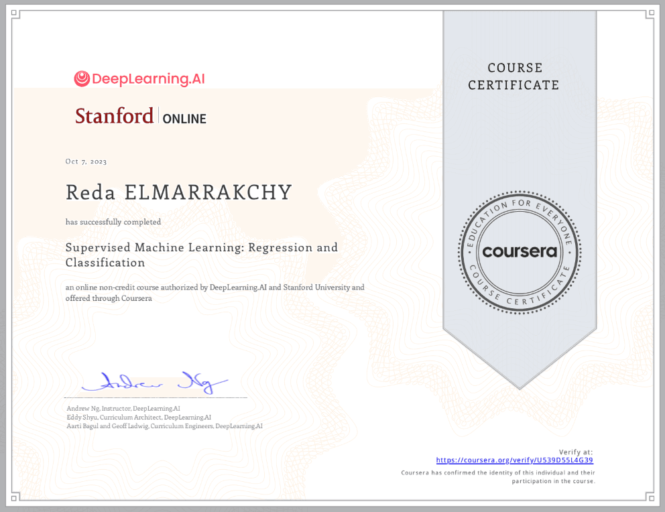The image size is (665, 512).
Task: Click the Oct 7, 2023 date
Action: (86, 162)
